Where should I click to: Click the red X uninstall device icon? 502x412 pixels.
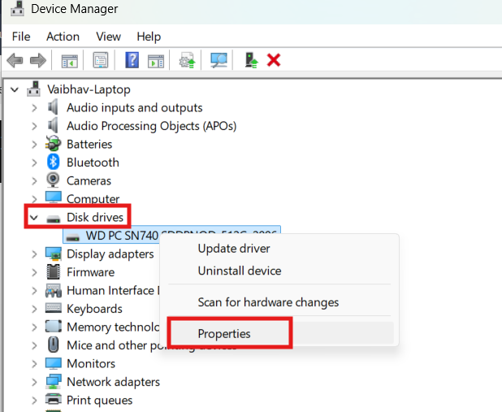click(x=274, y=61)
